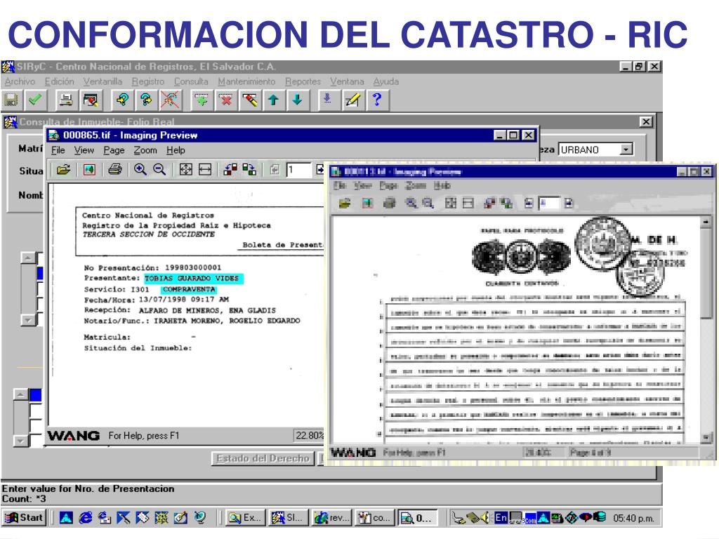Screen dimensions: 719x539
Task: Click the green up arrow icon
Action: 273,100
